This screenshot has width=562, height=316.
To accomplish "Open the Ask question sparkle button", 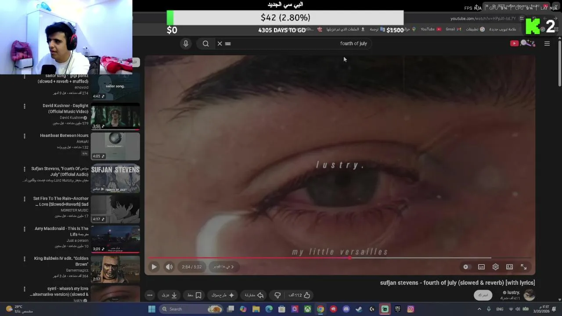I will coord(223,295).
